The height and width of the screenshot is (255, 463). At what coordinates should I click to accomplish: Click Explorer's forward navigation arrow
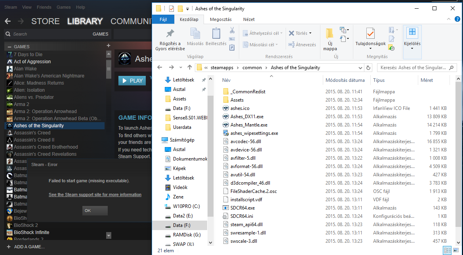[x=171, y=68]
